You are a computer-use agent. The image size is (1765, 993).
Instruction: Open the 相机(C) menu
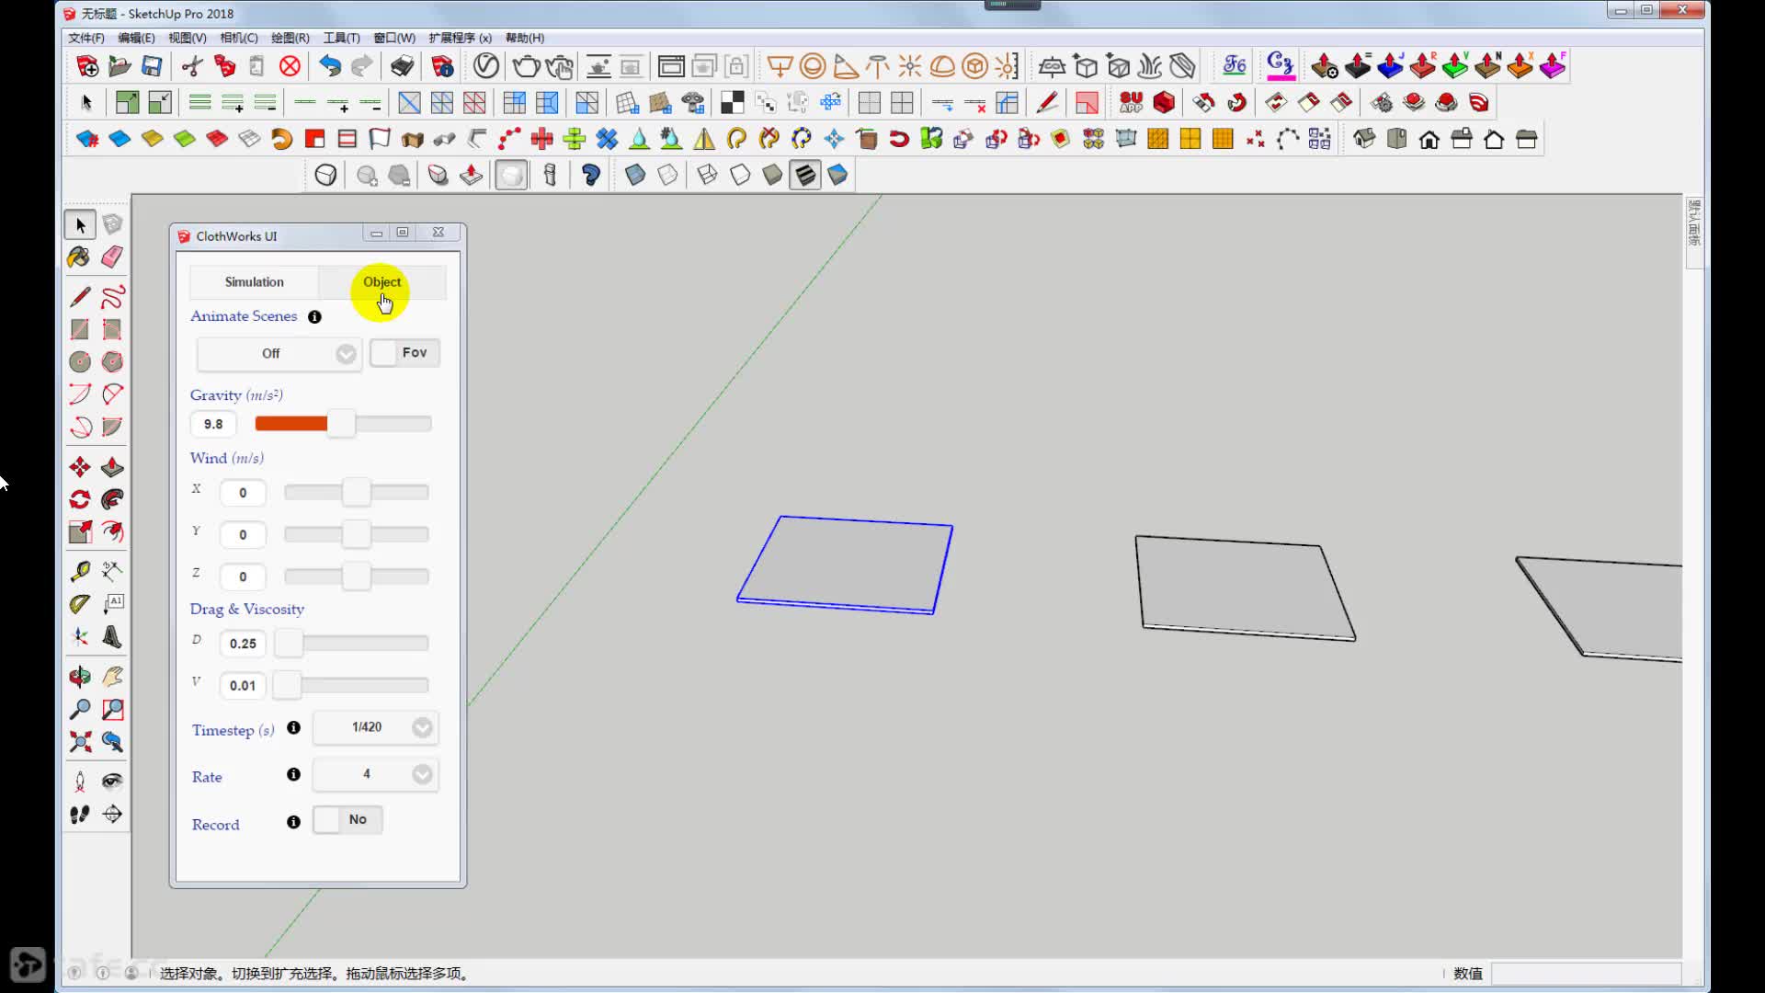pos(239,38)
